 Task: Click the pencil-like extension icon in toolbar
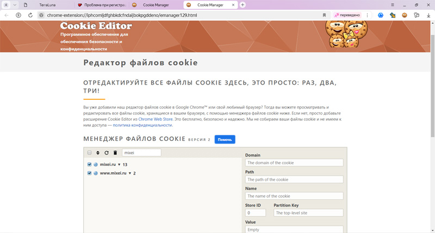click(393, 15)
